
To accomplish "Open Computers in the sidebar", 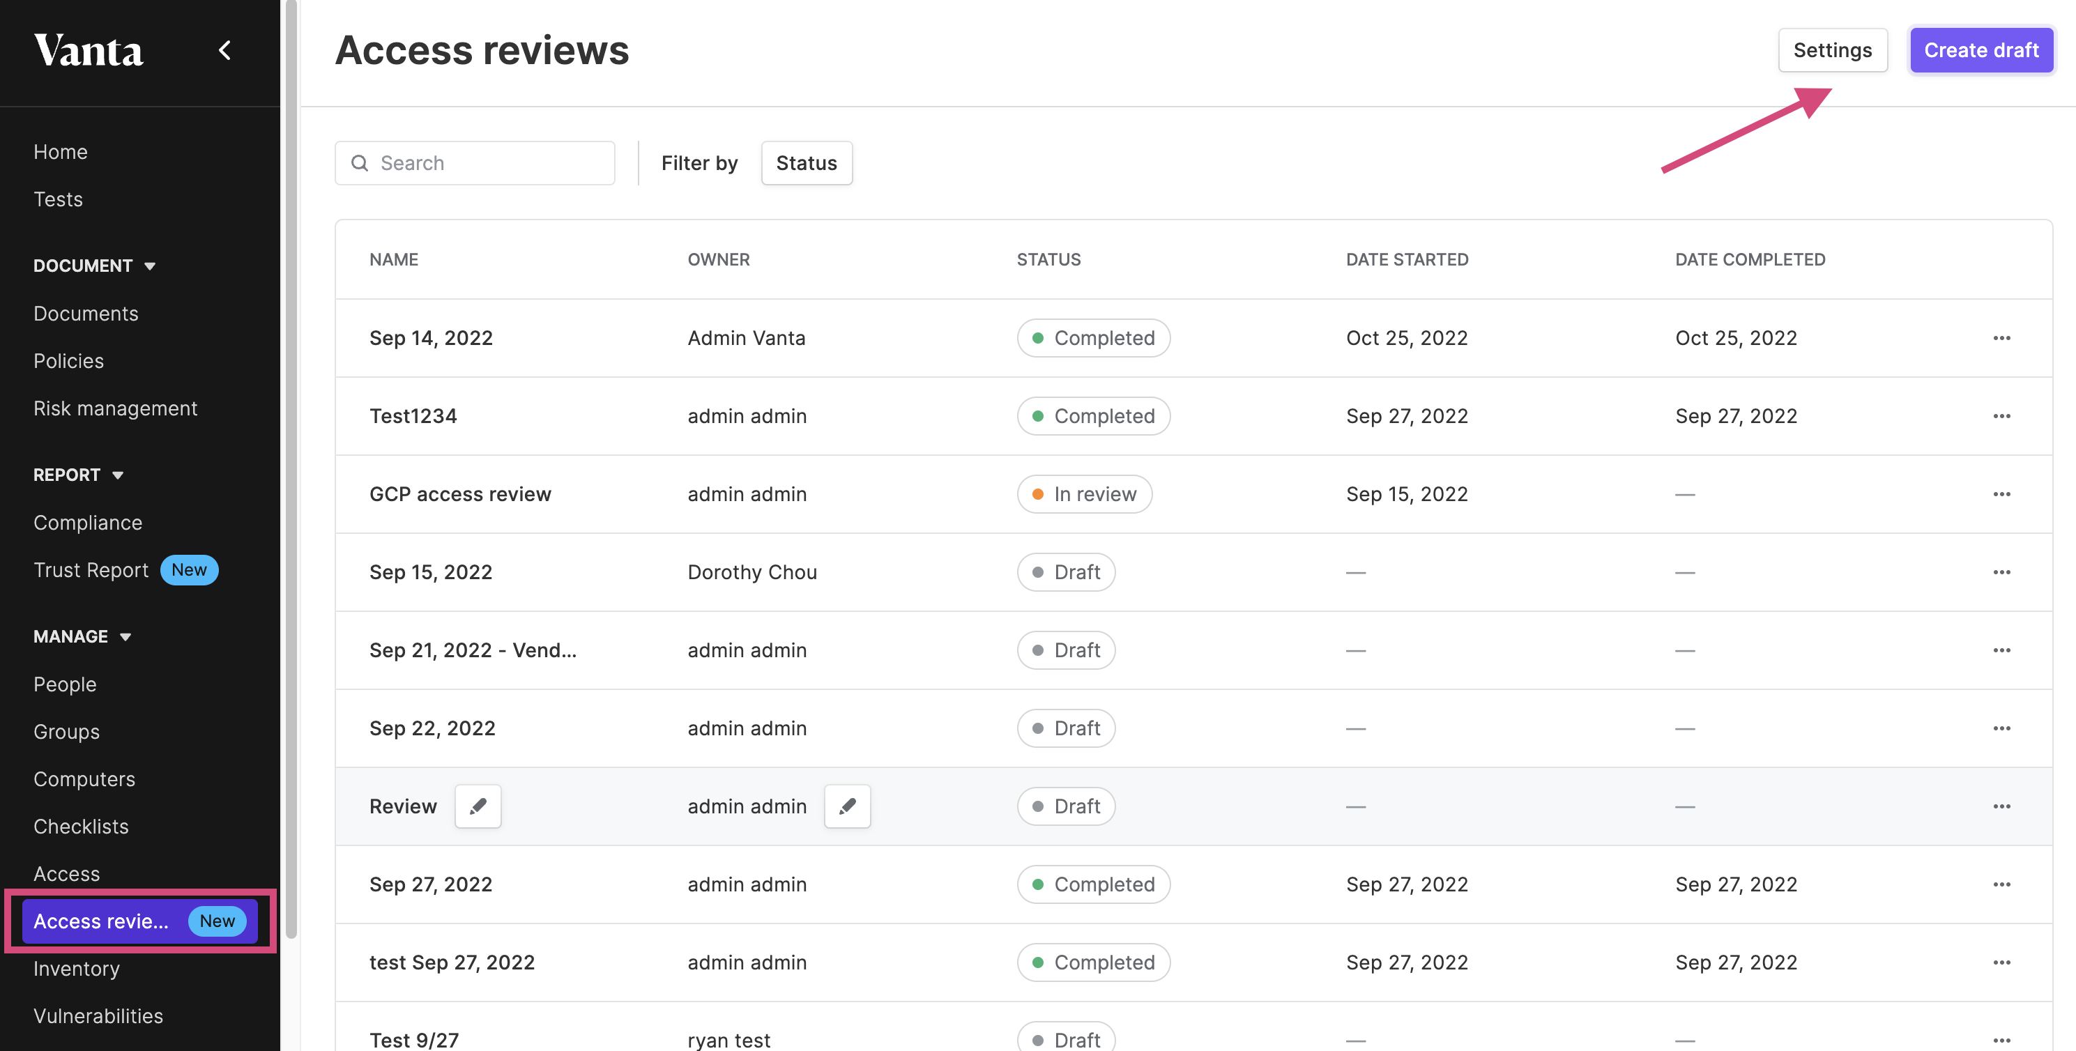I will coord(84,779).
